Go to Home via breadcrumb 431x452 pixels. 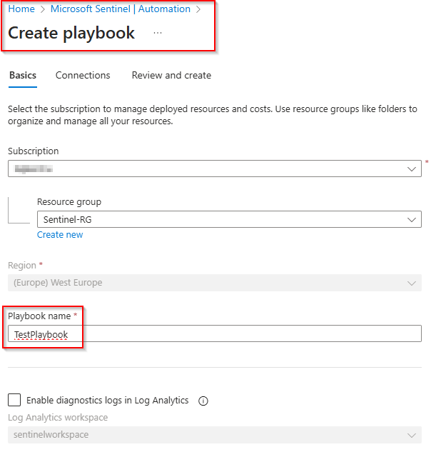click(21, 9)
